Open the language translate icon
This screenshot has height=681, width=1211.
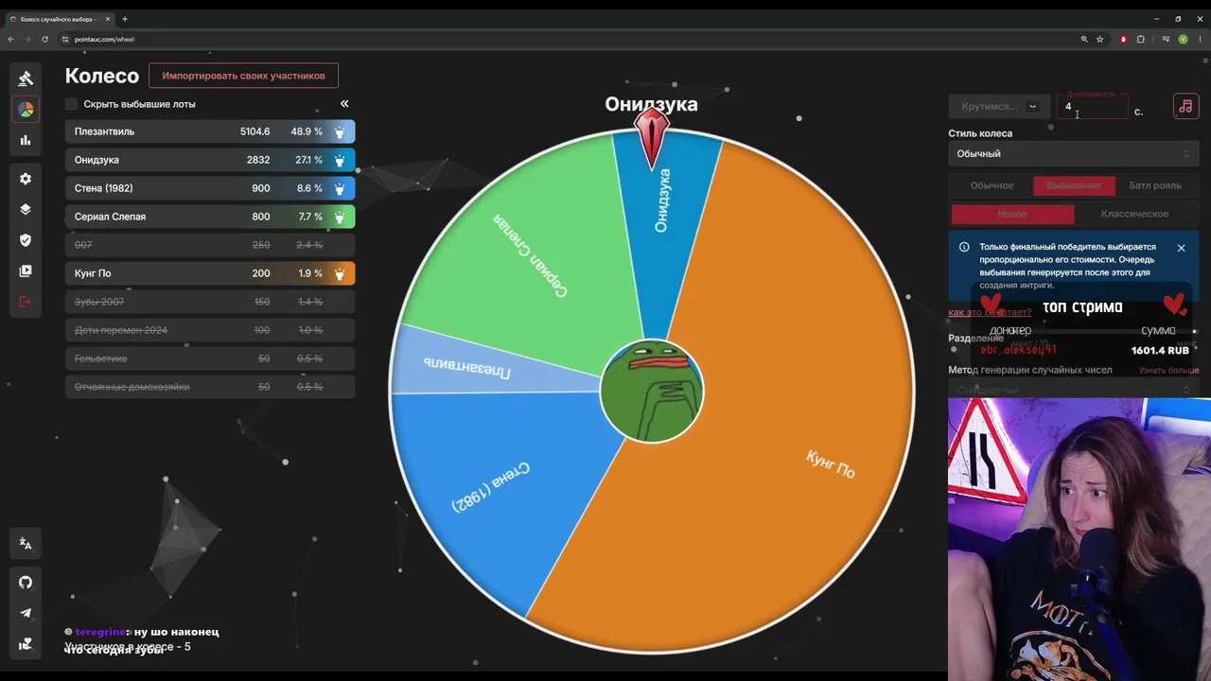[x=26, y=544]
